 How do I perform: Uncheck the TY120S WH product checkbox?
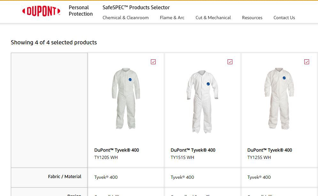point(153,62)
